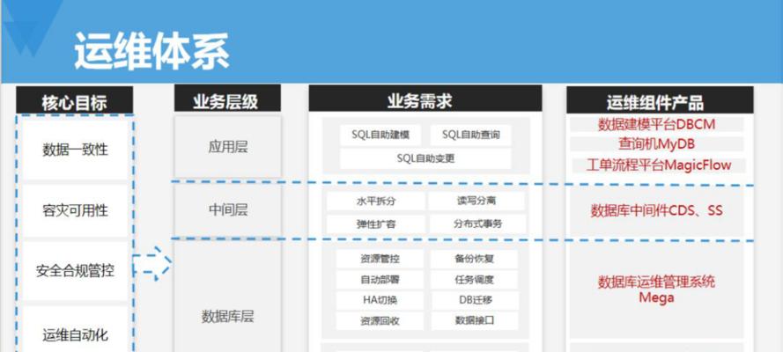Image resolution: width=783 pixels, height=352 pixels.
Task: Select the 业务层级 column header
Action: point(227,99)
